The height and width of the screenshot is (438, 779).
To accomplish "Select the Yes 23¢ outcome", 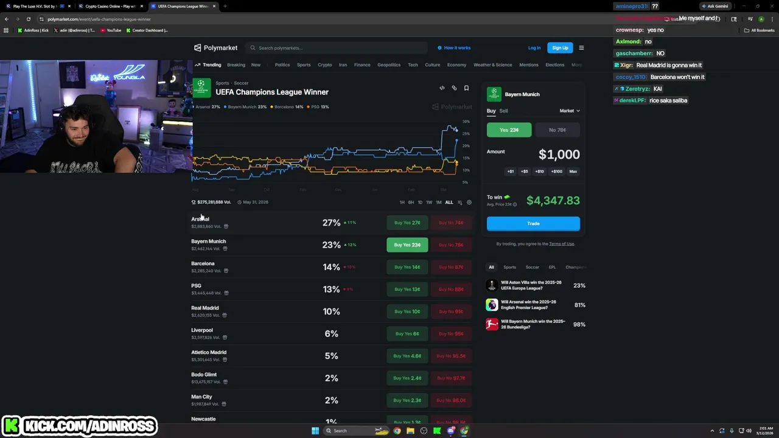I will point(509,130).
